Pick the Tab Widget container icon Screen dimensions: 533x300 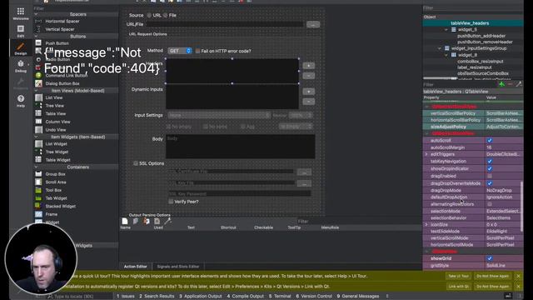tap(38, 198)
